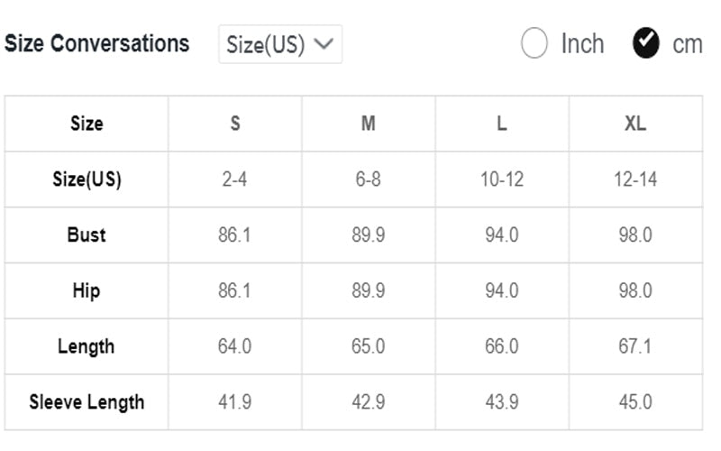Click the Inch label

click(x=582, y=44)
